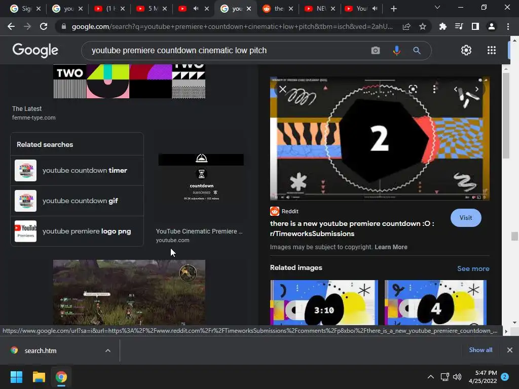519x389 pixels.
Task: Start voice search with the microphone icon
Action: [396, 50]
